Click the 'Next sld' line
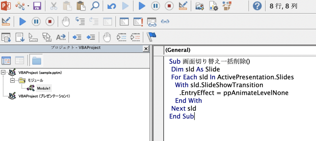This screenshot has width=316, height=141. (x=184, y=108)
